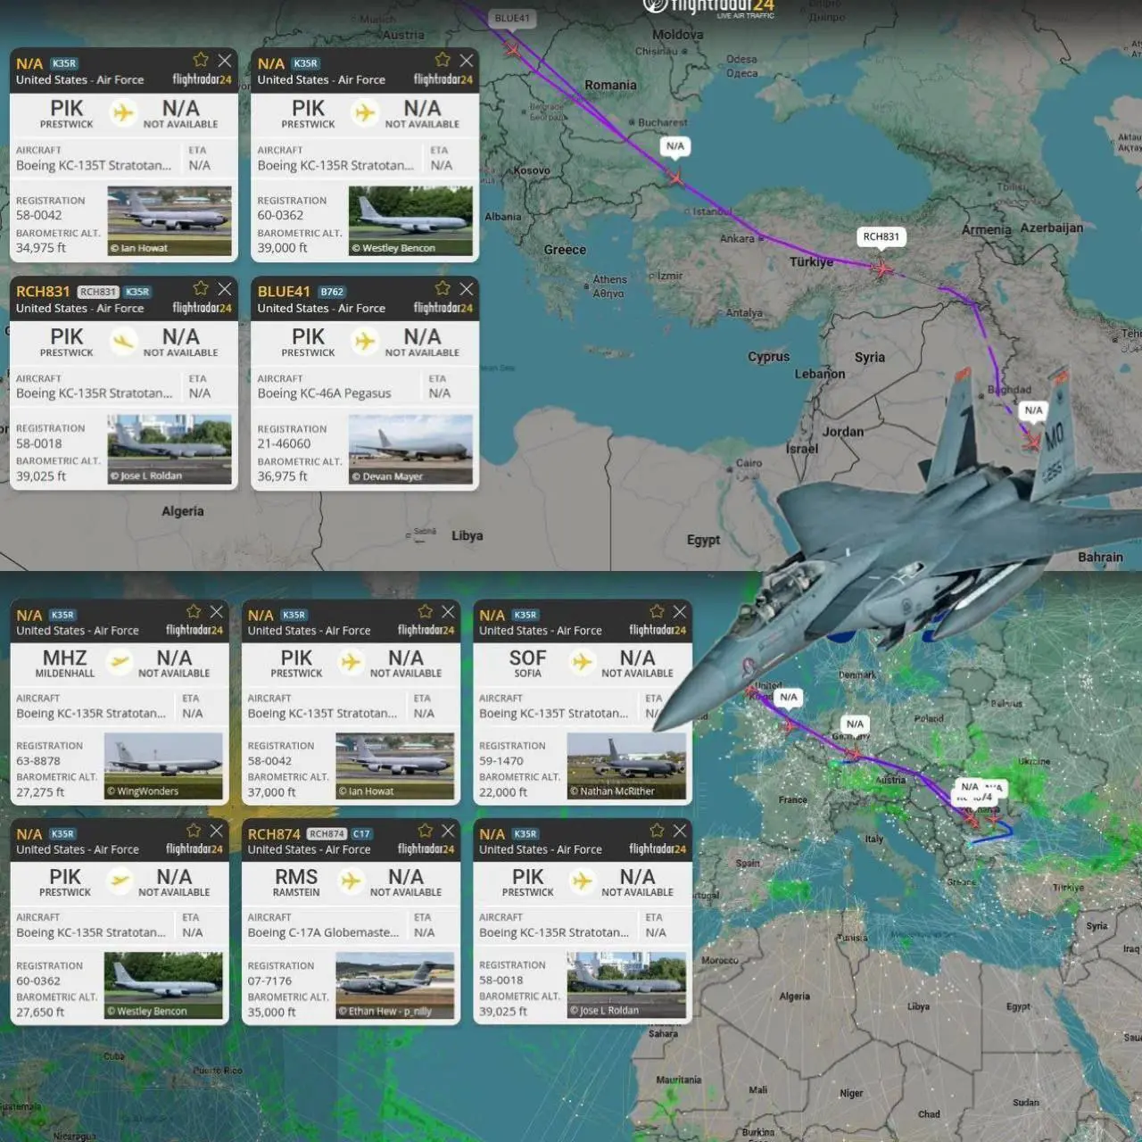Image resolution: width=1142 pixels, height=1142 pixels.
Task: Click yellow plane icon on SOF Sofia card
Action: coord(582,662)
